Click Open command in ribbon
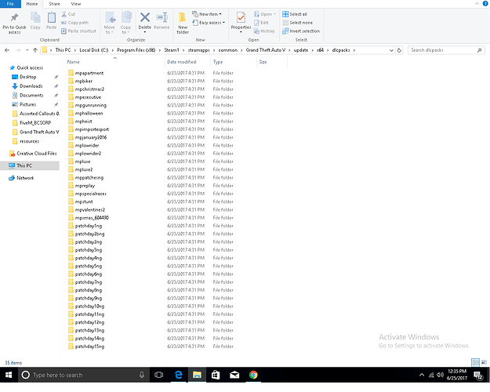The width and height of the screenshot is (490, 392). [x=265, y=14]
